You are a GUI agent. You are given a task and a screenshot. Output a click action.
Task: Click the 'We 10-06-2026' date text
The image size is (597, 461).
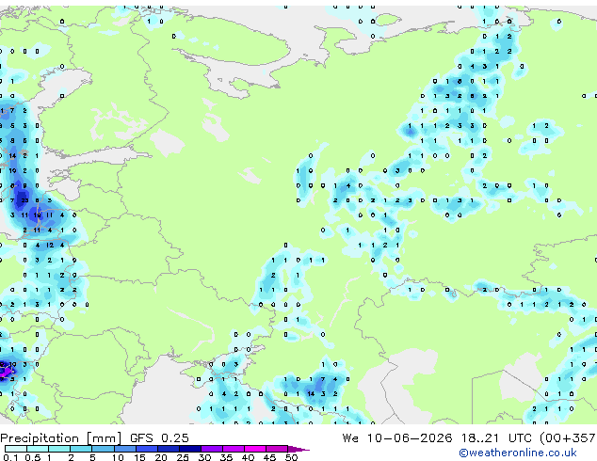(397, 438)
